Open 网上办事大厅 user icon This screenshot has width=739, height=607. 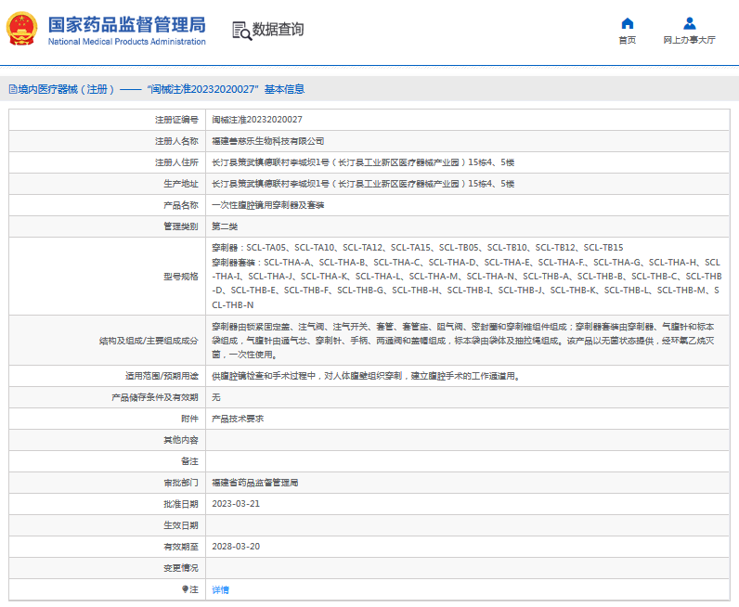[x=690, y=23]
